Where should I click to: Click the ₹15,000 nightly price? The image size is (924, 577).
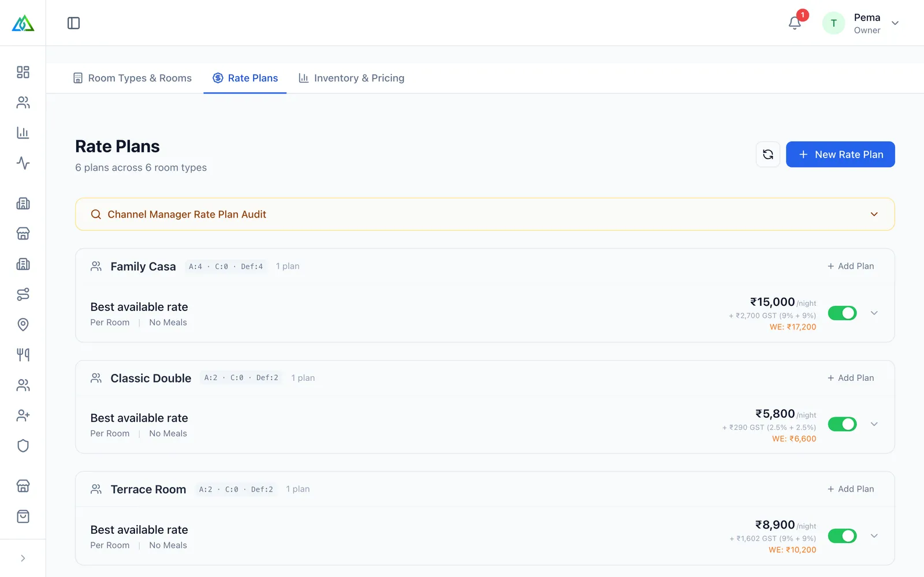click(772, 302)
